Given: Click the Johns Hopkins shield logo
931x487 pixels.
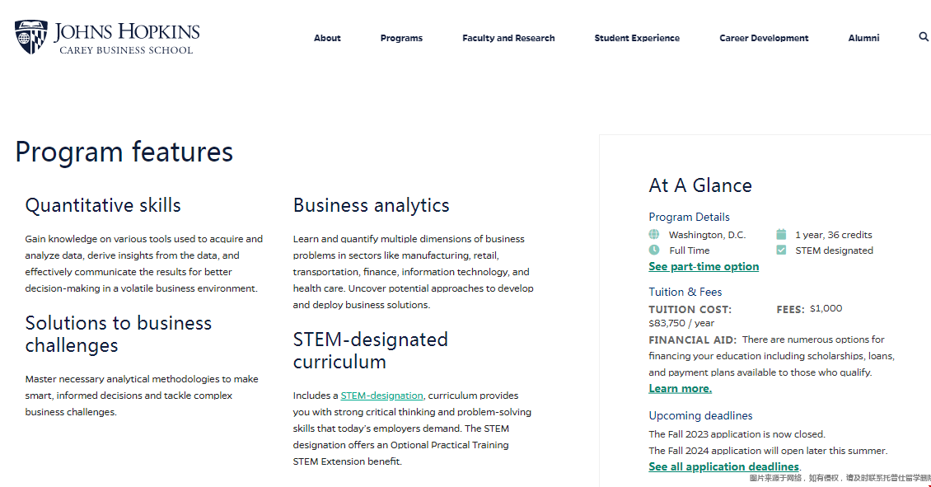Looking at the screenshot, I should [30, 37].
